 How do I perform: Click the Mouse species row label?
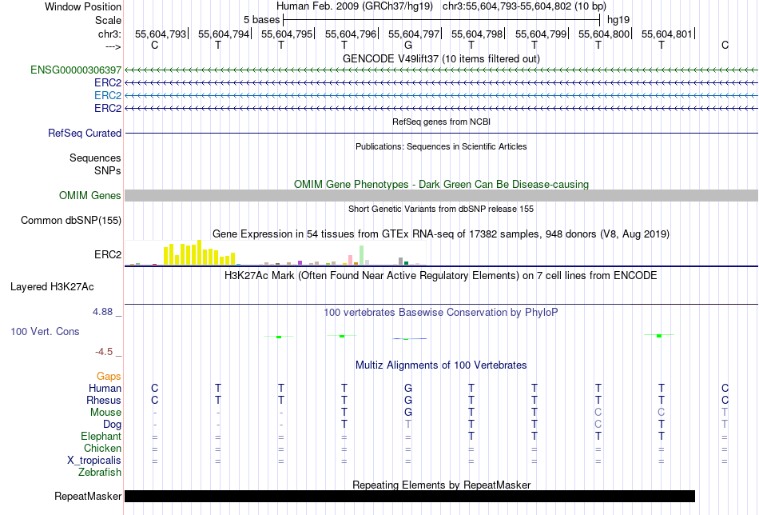pos(105,413)
